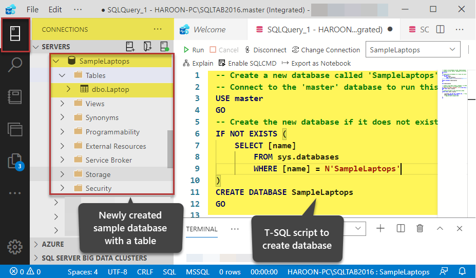Open the Search view icon
This screenshot has height=278, width=476.
pos(15,65)
